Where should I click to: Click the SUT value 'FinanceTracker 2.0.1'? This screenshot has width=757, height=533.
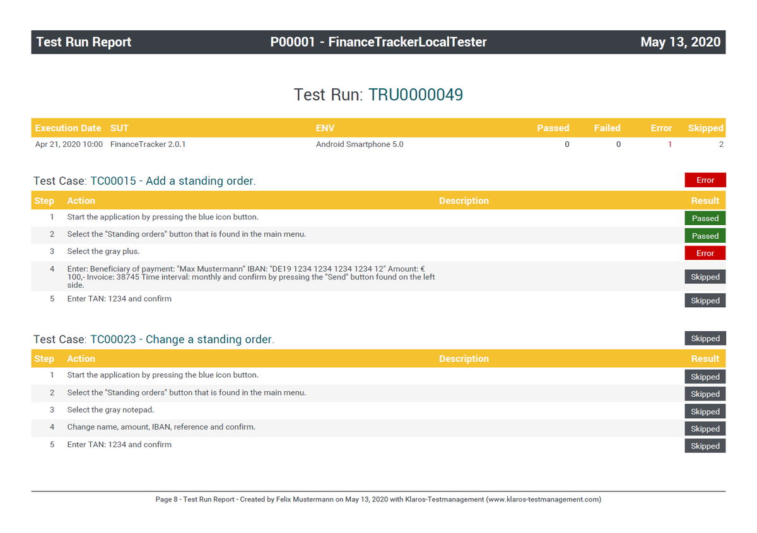[148, 144]
